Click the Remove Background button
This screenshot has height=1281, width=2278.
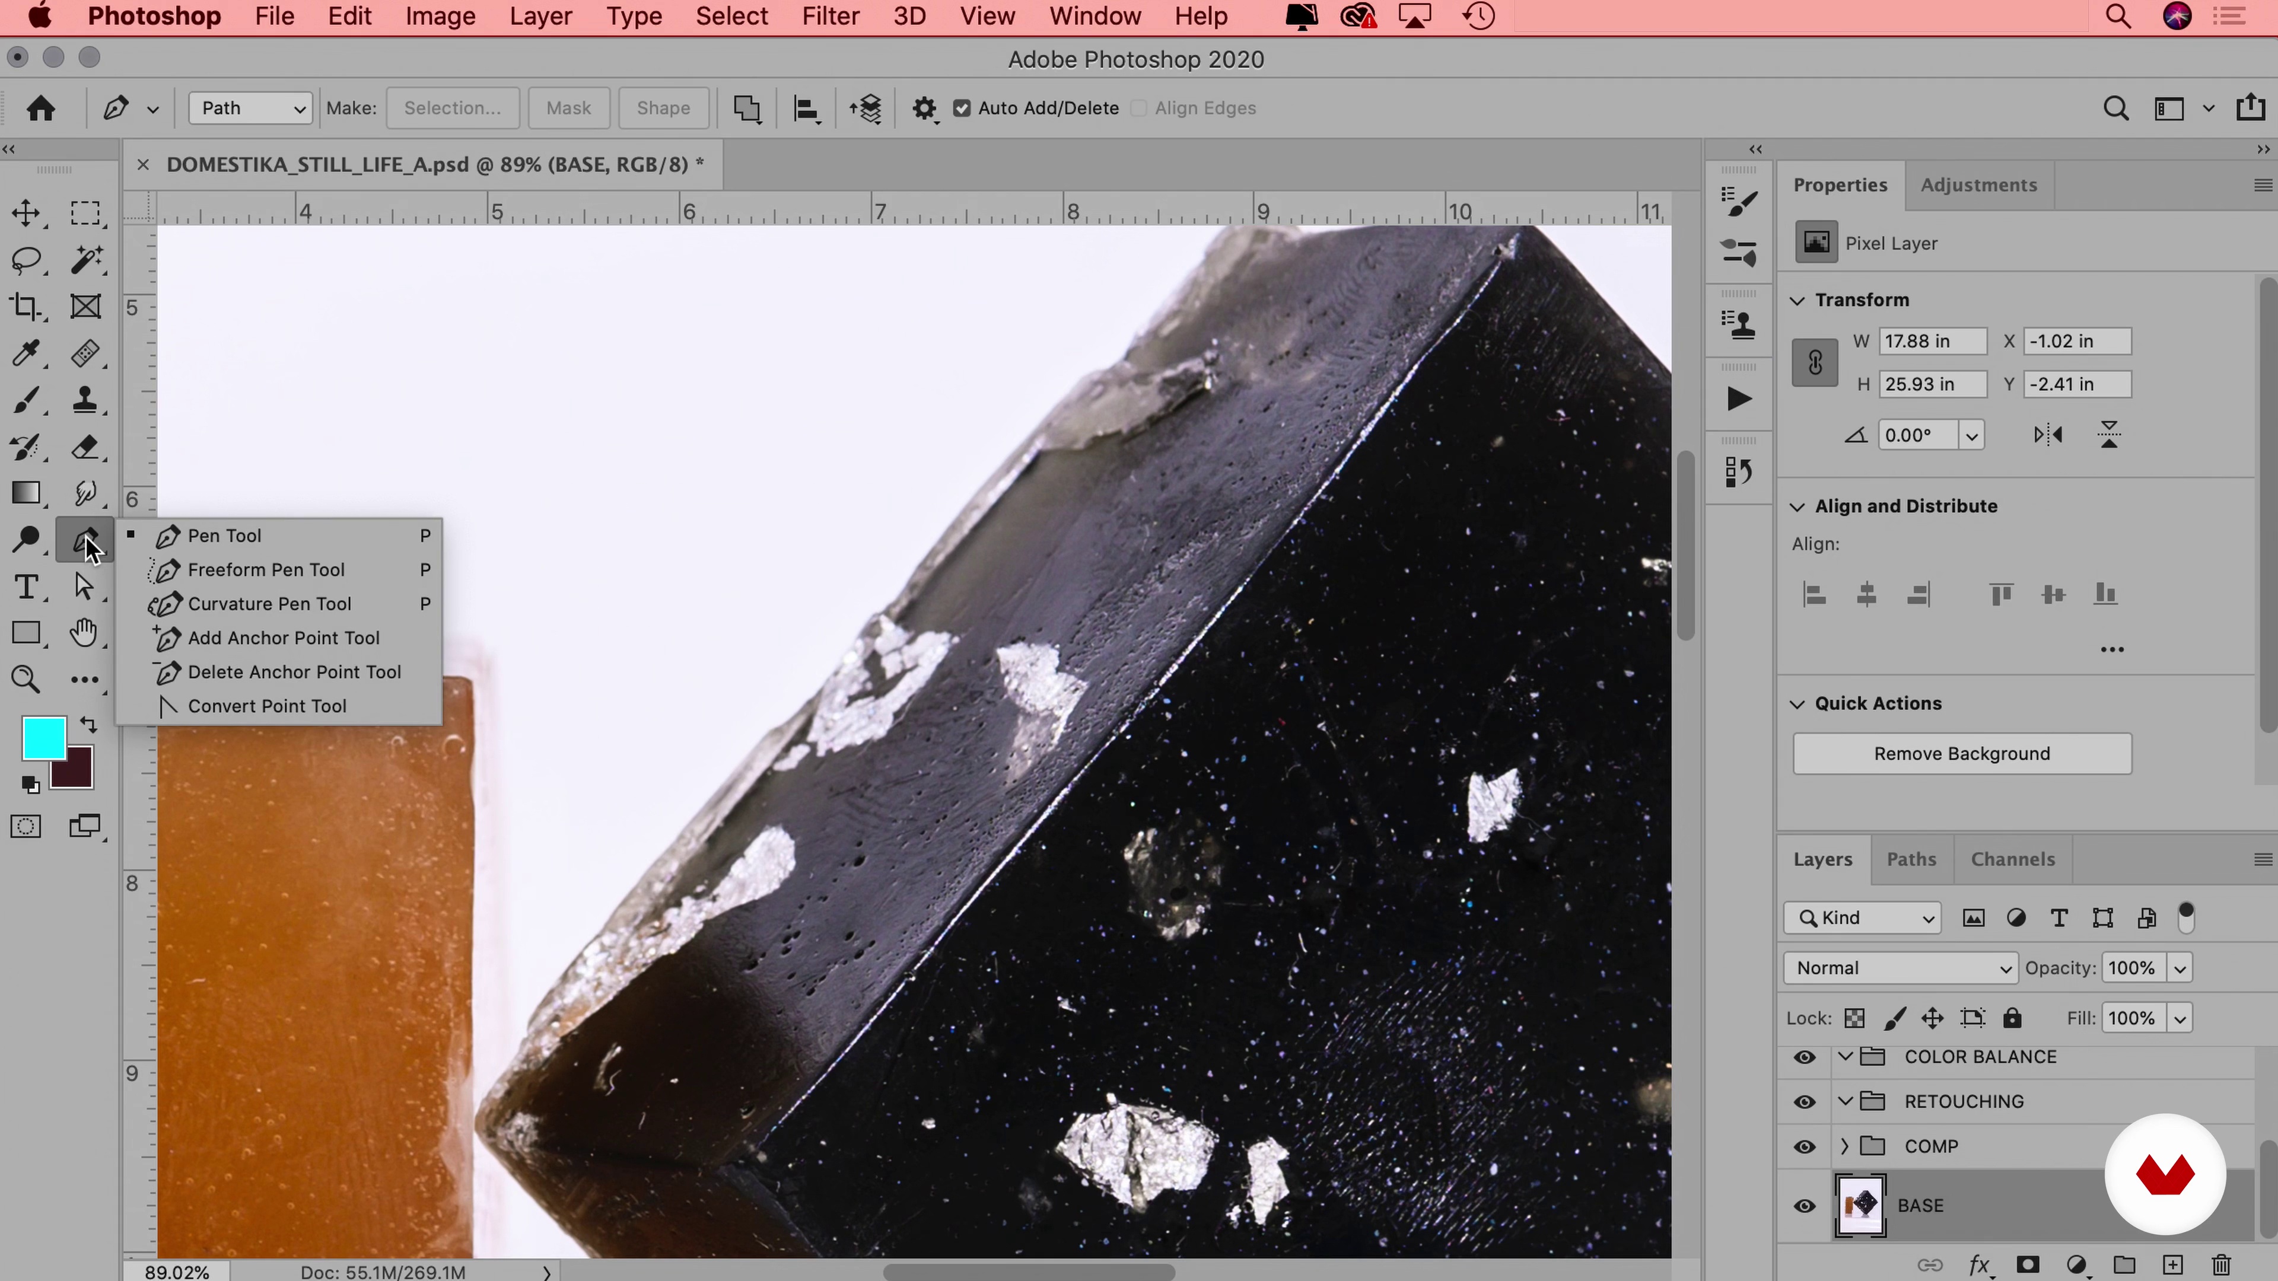(x=1961, y=754)
